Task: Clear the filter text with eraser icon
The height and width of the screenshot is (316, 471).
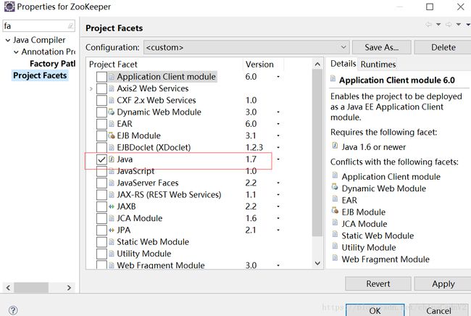Action: point(70,26)
